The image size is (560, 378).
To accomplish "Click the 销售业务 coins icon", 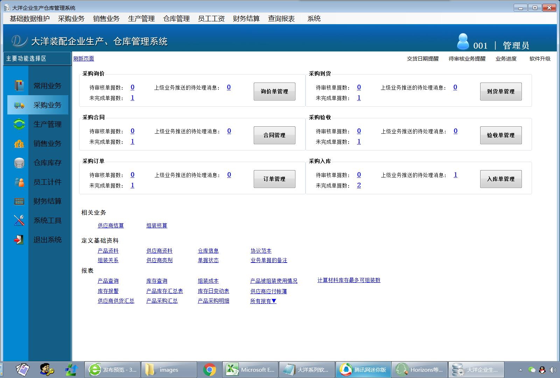I will pos(19,143).
